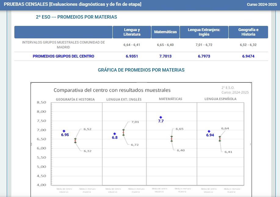Click the 7,01 - 6,72 interval cell
The image size is (280, 197).
point(204,45)
